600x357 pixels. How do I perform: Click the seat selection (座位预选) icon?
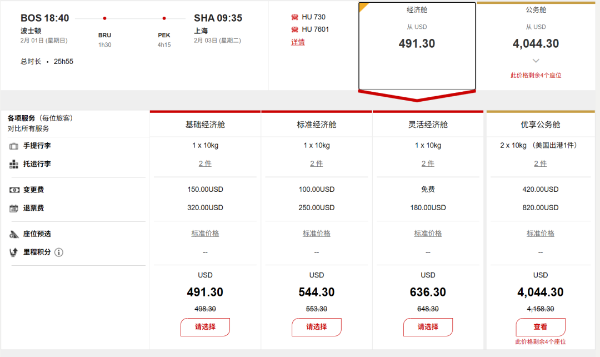[14, 234]
